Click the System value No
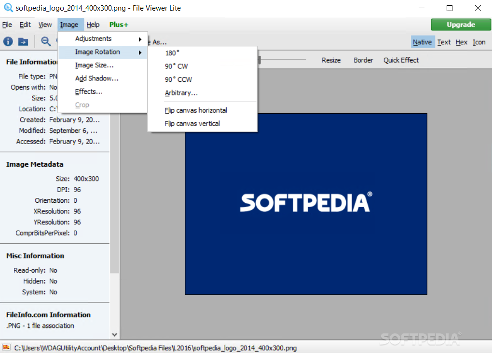 54,292
